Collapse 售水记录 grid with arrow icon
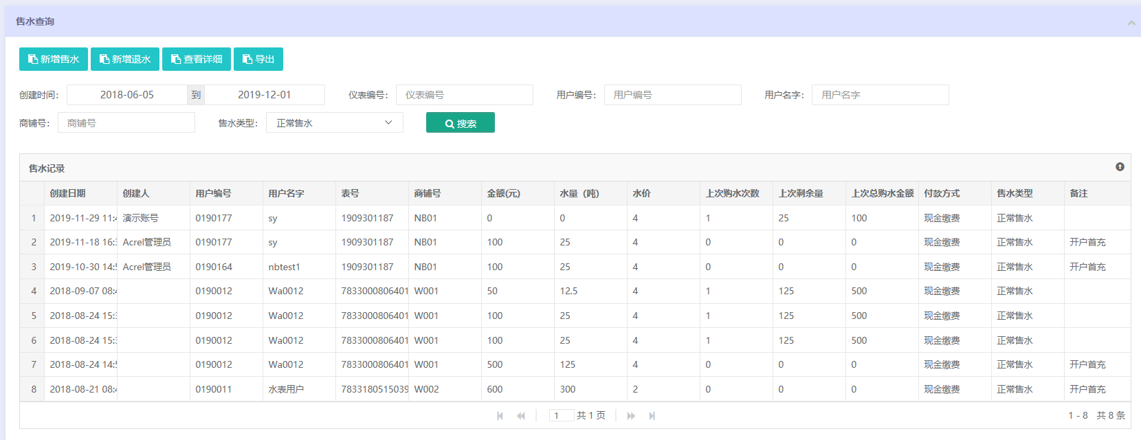 point(1120,167)
